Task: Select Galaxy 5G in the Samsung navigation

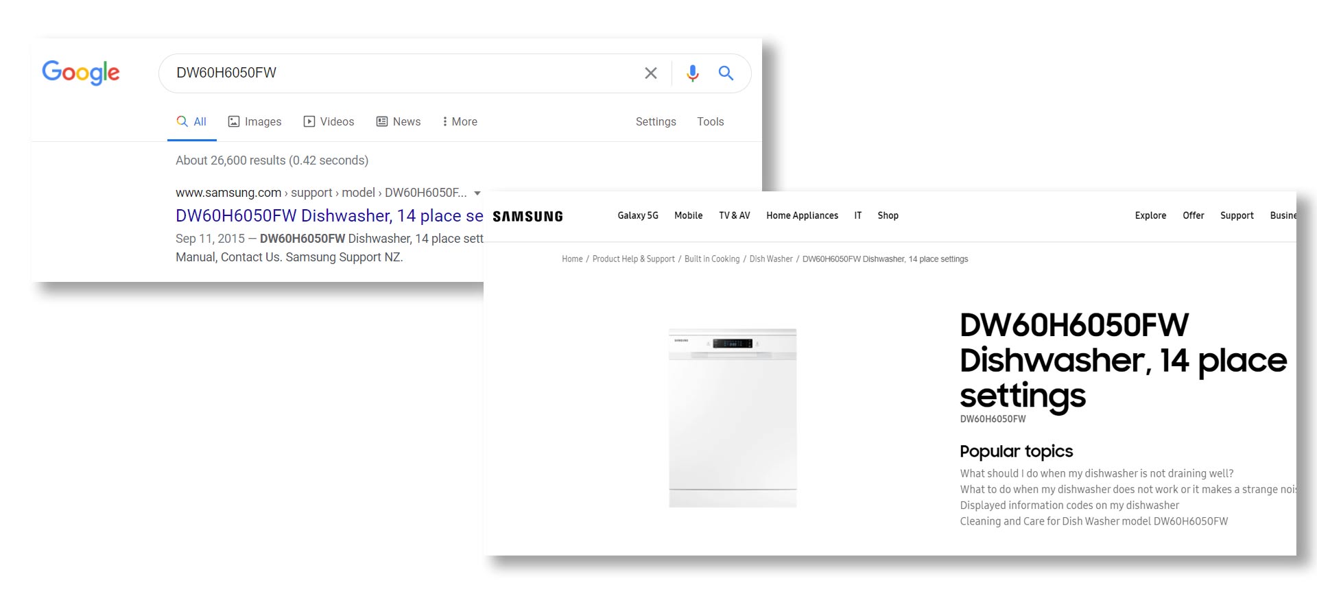Action: (637, 215)
